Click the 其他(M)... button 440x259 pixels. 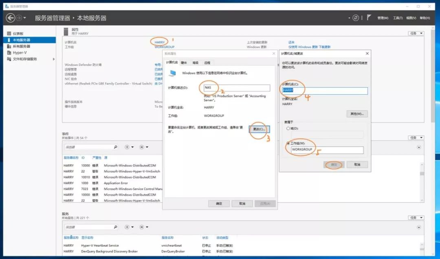(x=357, y=114)
